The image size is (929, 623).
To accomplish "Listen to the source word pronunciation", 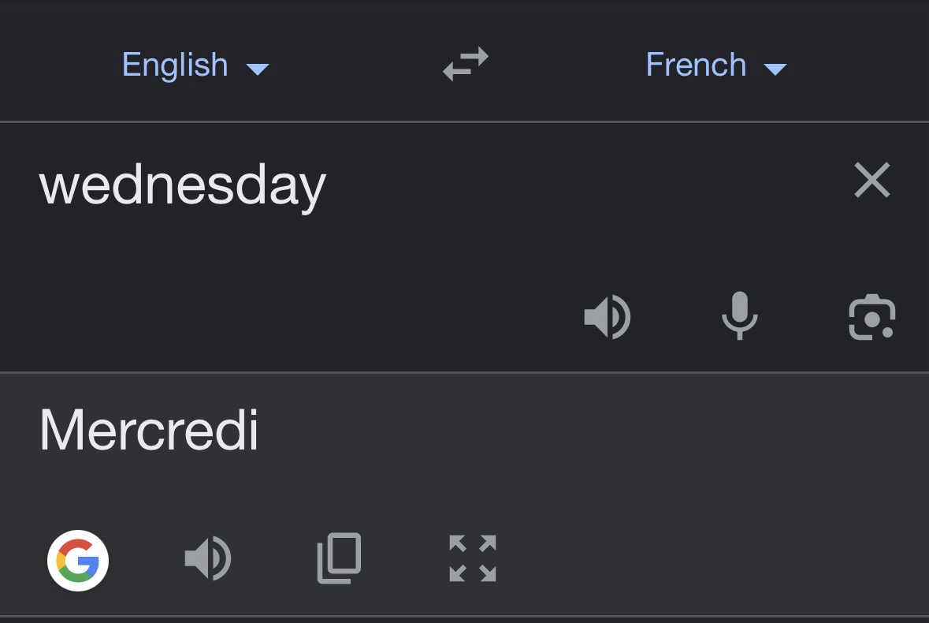I will 607,317.
